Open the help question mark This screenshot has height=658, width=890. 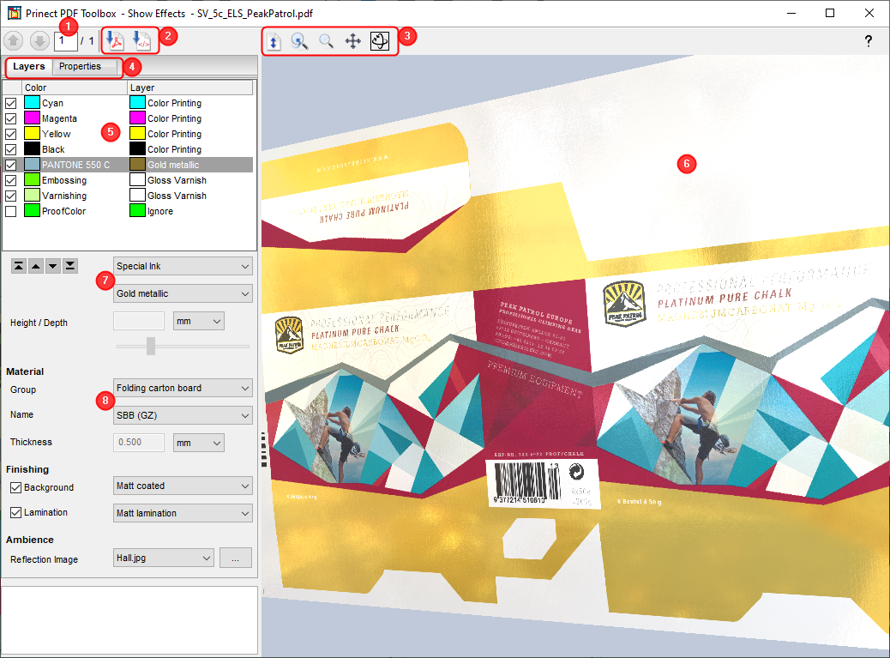(x=868, y=41)
